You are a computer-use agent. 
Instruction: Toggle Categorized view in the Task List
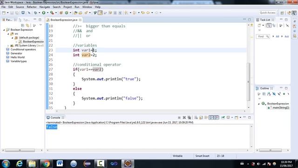(x=269, y=25)
